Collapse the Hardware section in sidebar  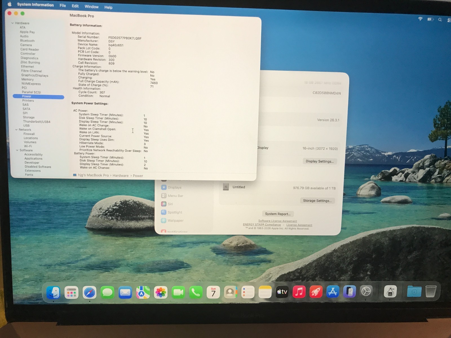[x=12, y=23]
